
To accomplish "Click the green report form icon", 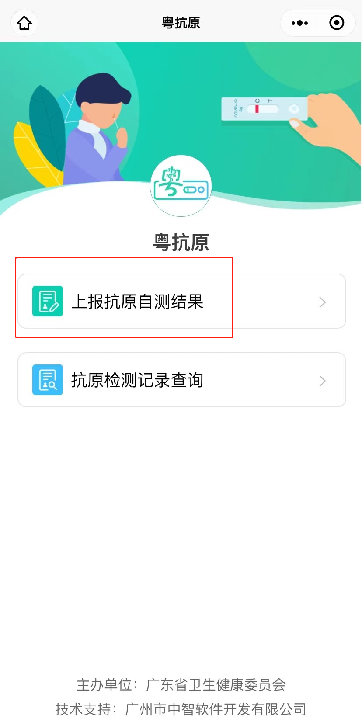I will pos(48,301).
